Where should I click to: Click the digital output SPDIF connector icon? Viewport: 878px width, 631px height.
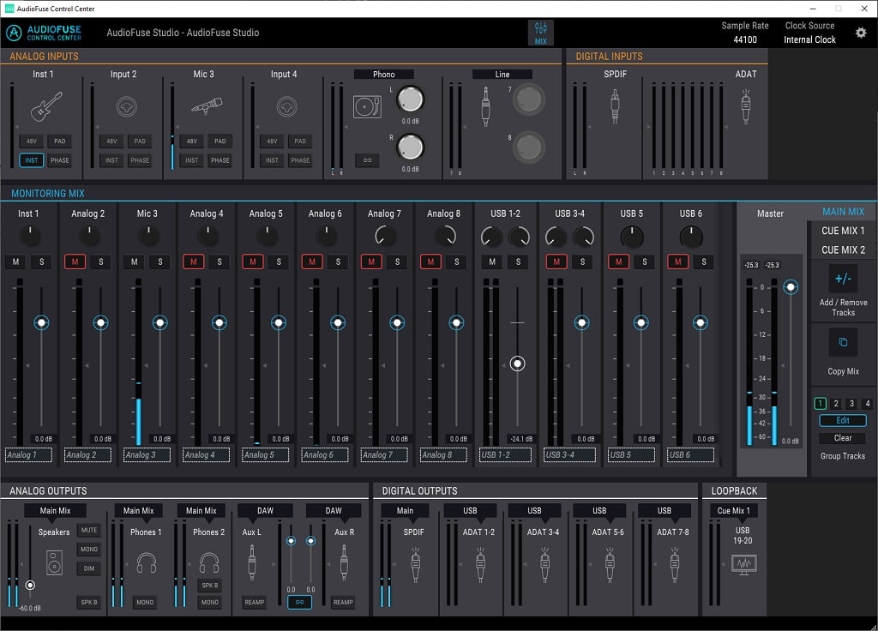coord(415,564)
